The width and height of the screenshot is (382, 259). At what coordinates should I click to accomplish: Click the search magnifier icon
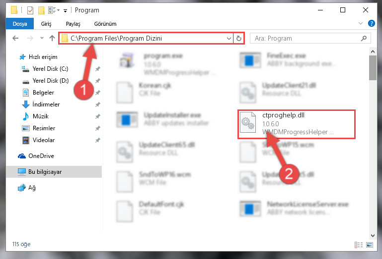click(x=364, y=39)
